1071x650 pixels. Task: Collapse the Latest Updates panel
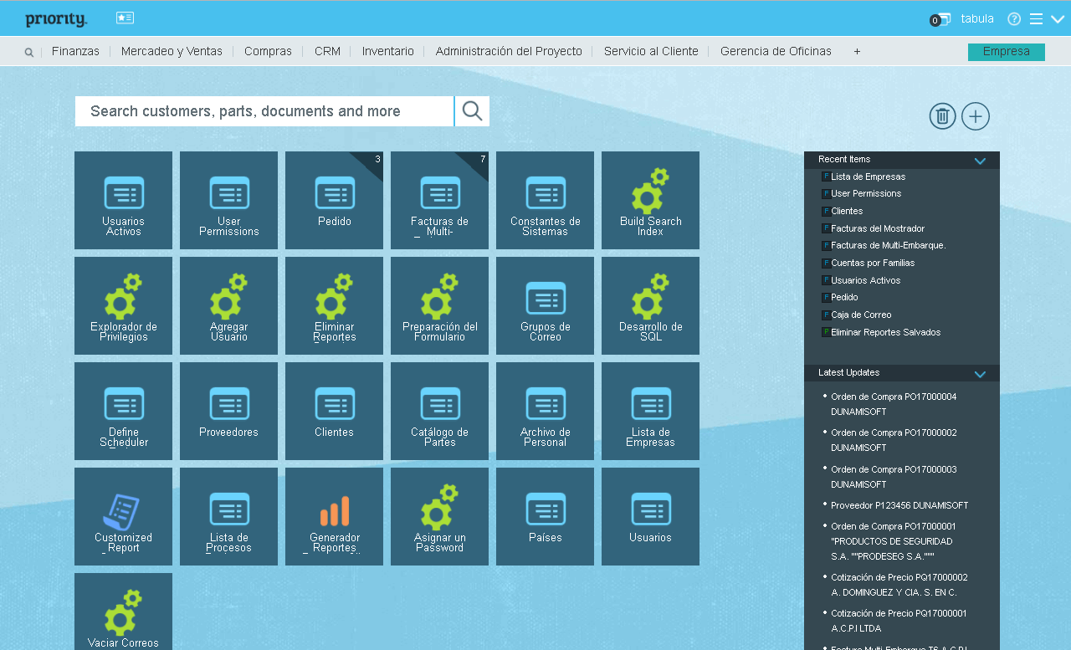(980, 374)
